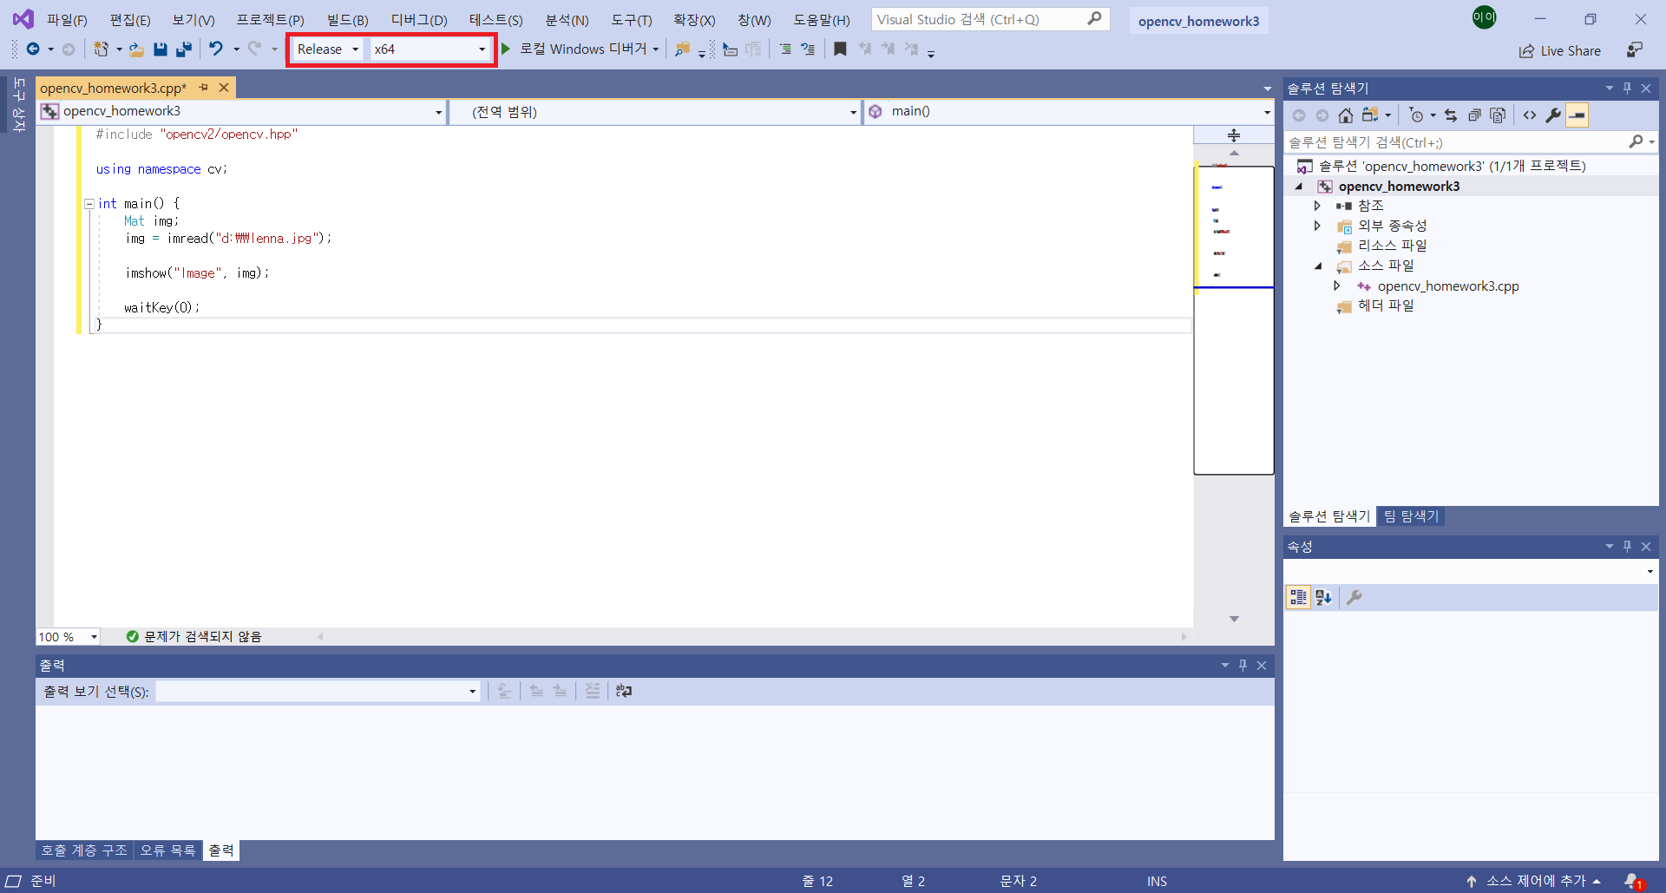Save the current file with the Save icon

click(161, 49)
